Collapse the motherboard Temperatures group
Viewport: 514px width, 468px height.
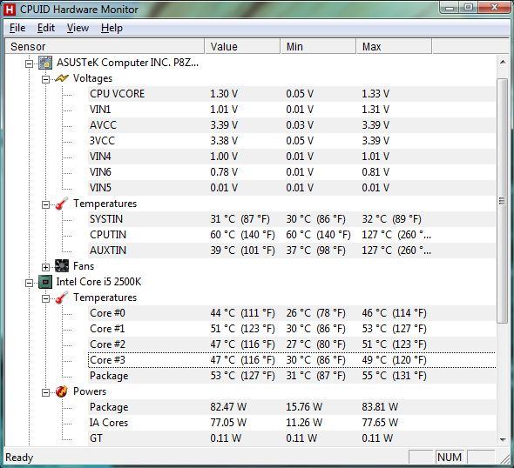coord(45,204)
